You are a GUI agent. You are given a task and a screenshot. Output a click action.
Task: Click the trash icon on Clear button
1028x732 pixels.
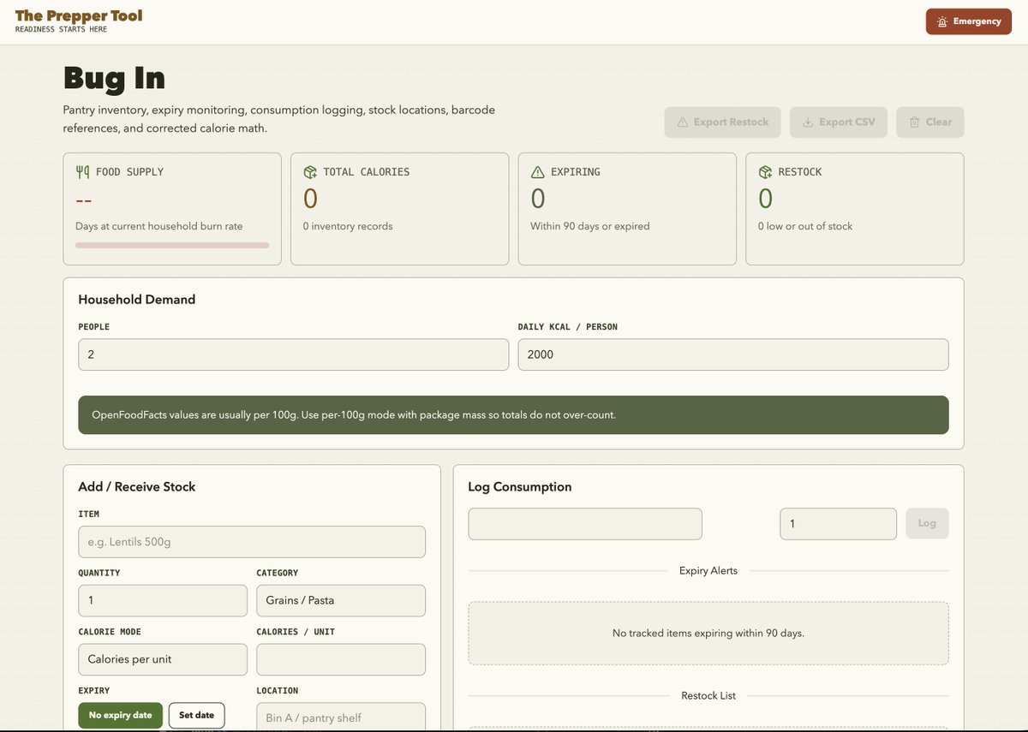point(914,122)
